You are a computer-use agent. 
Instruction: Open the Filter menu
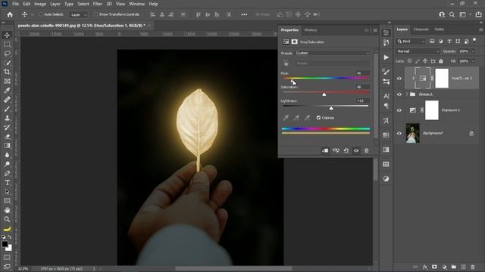(x=98, y=4)
